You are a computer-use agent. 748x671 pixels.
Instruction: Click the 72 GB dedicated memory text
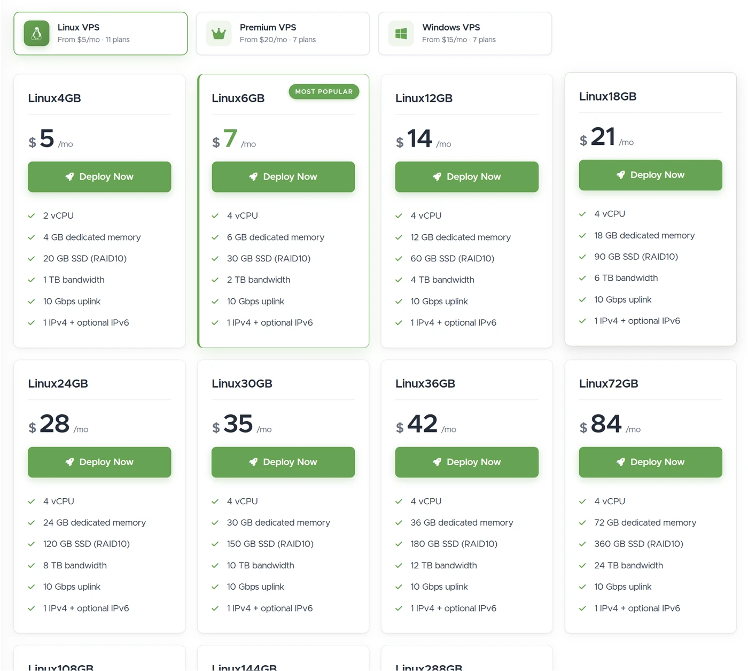click(645, 523)
